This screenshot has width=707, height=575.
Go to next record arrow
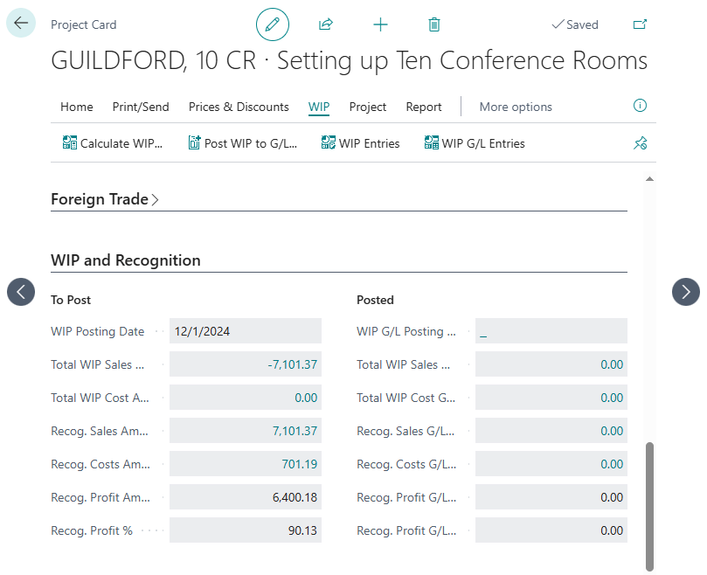pyautogui.click(x=686, y=292)
